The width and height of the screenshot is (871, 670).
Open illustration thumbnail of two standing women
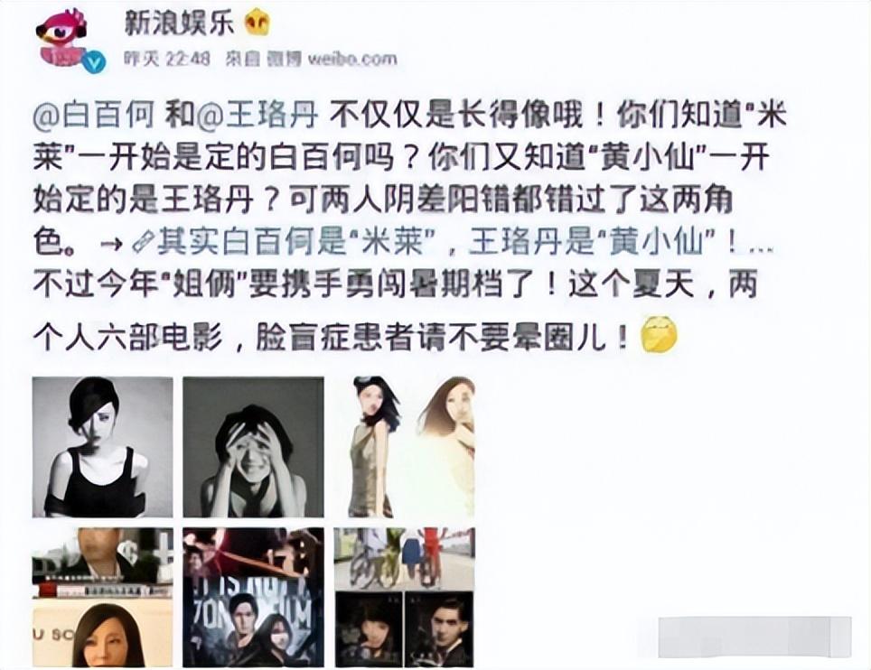pyautogui.click(x=405, y=447)
